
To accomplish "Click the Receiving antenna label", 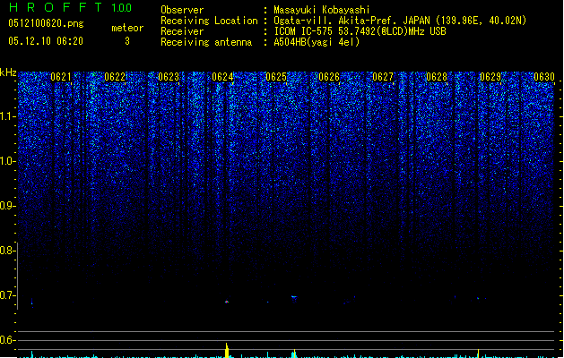I will [206, 42].
